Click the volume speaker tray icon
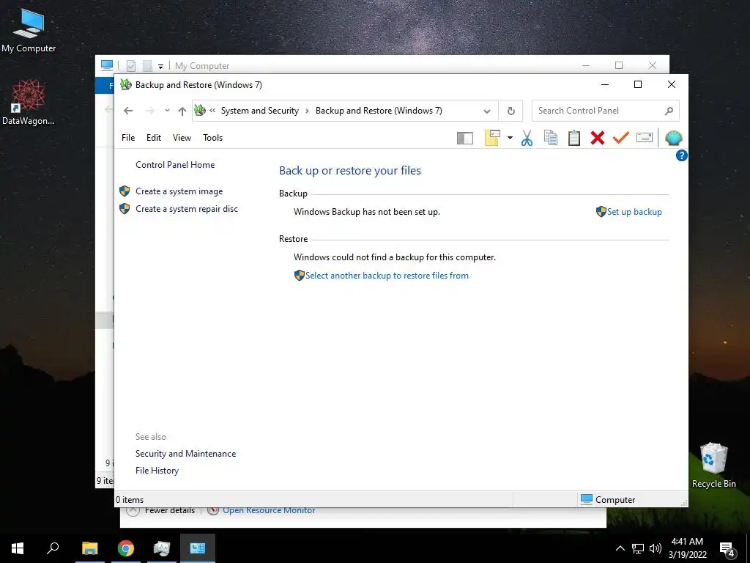The height and width of the screenshot is (563, 750). point(656,548)
